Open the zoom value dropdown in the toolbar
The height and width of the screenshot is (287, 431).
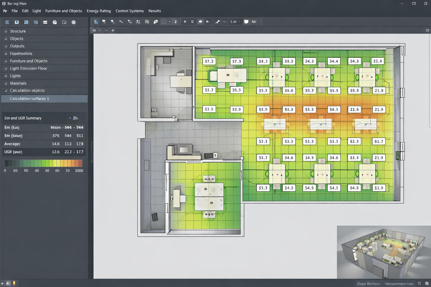(239, 22)
